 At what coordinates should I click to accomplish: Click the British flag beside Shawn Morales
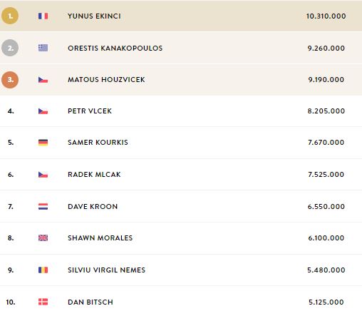click(43, 238)
